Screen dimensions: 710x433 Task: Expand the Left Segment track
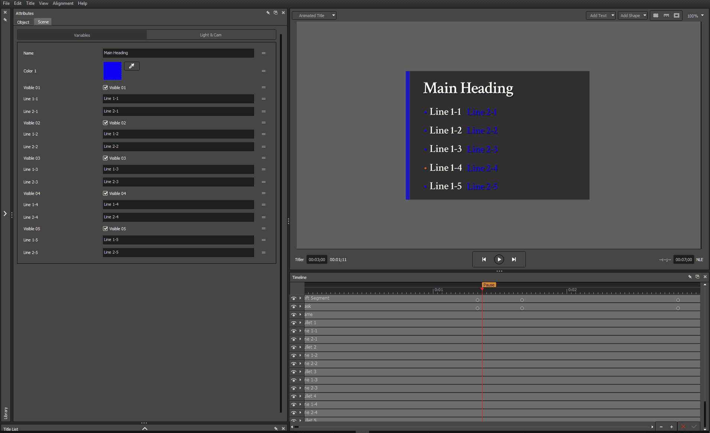point(300,298)
